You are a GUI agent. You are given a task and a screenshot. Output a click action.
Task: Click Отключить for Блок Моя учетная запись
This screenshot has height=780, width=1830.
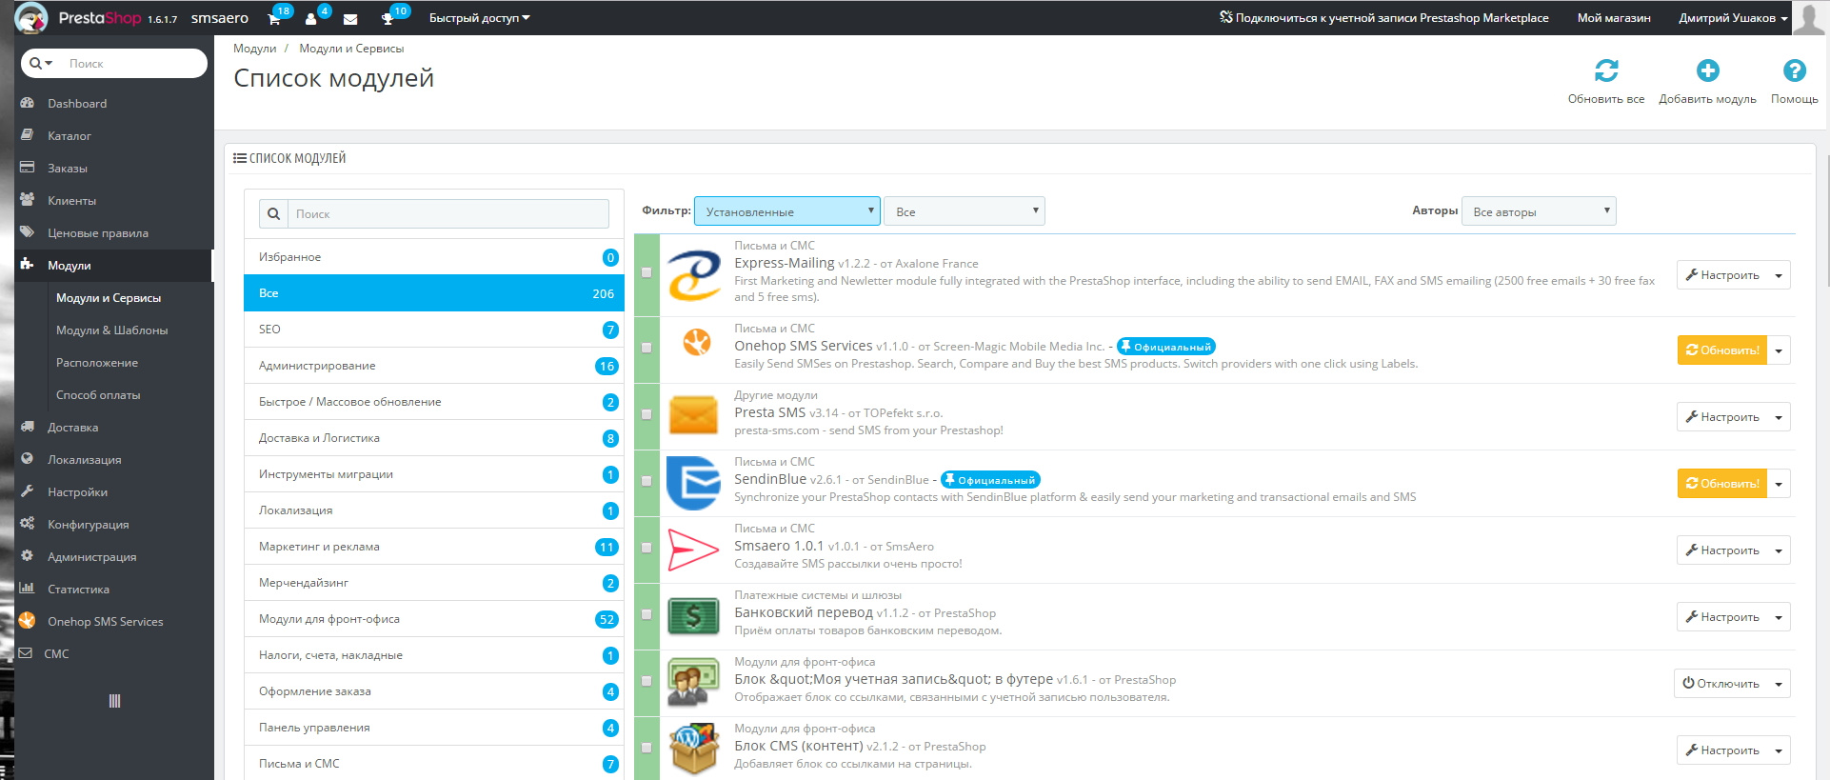(x=1721, y=684)
